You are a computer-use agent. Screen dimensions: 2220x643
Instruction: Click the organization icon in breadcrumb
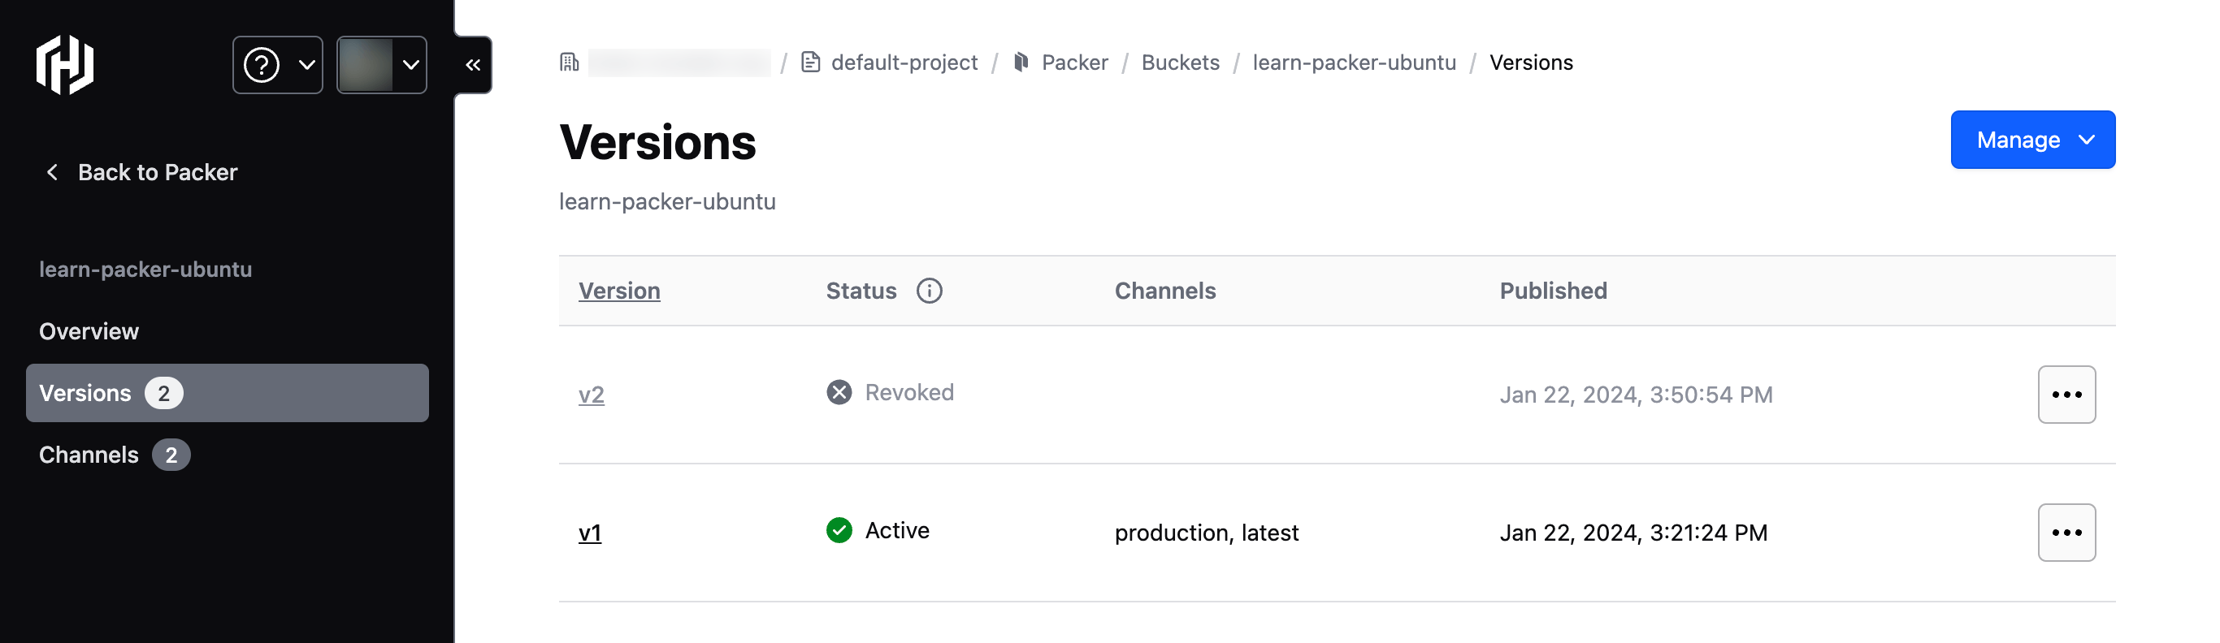(x=570, y=62)
